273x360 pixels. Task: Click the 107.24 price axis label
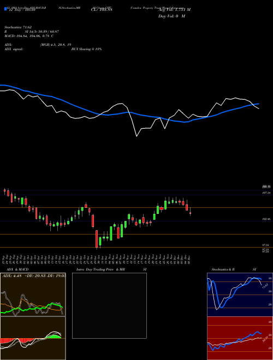pyautogui.click(x=266, y=193)
